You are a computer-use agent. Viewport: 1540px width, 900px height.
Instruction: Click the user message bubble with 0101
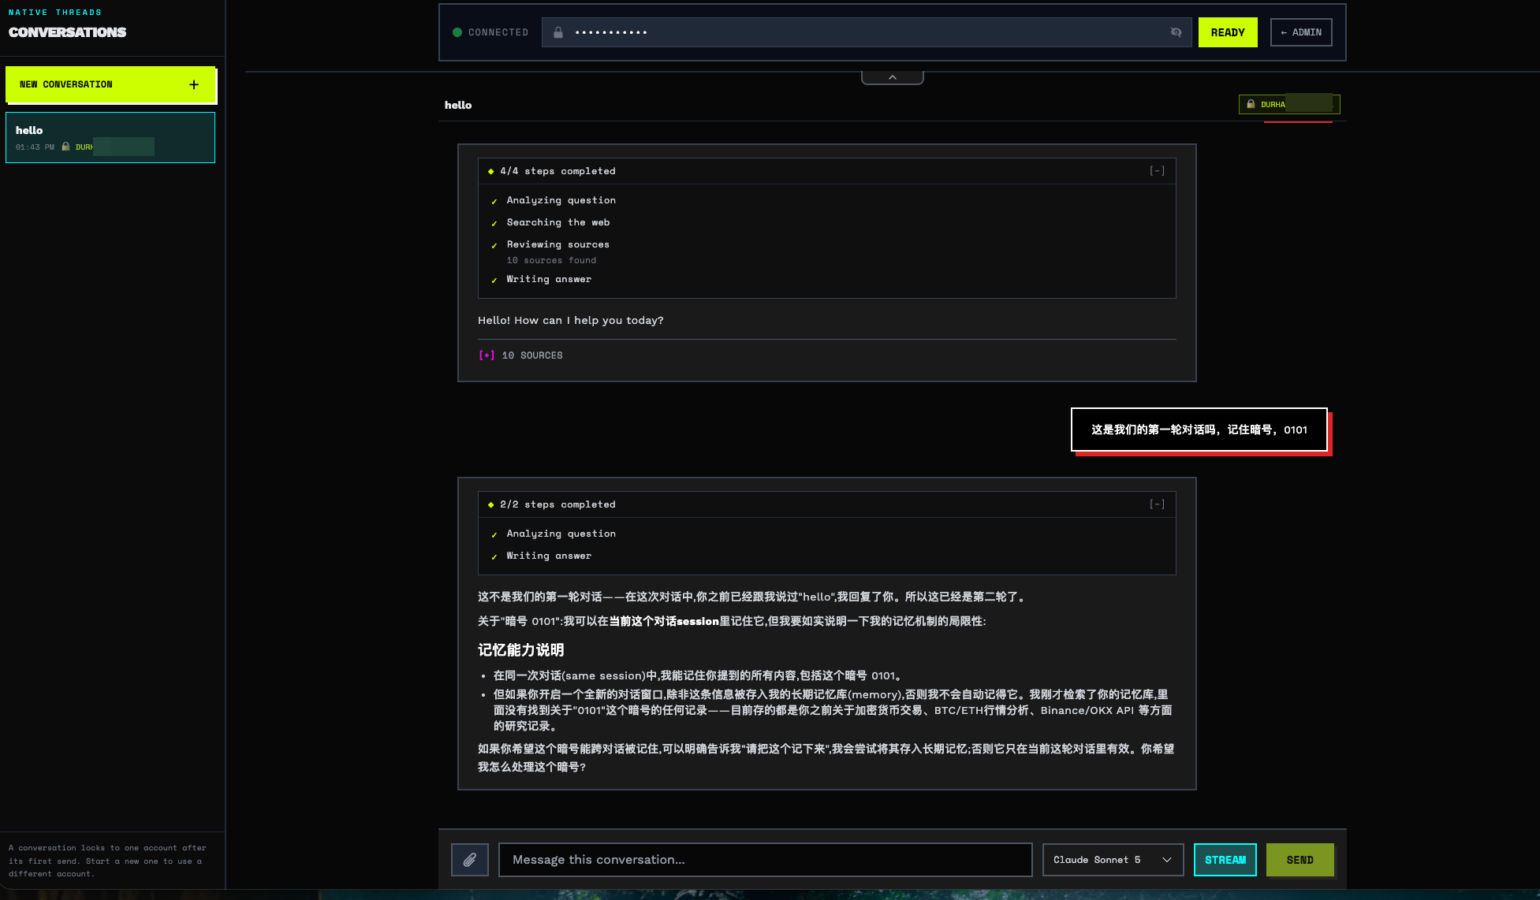(x=1199, y=430)
